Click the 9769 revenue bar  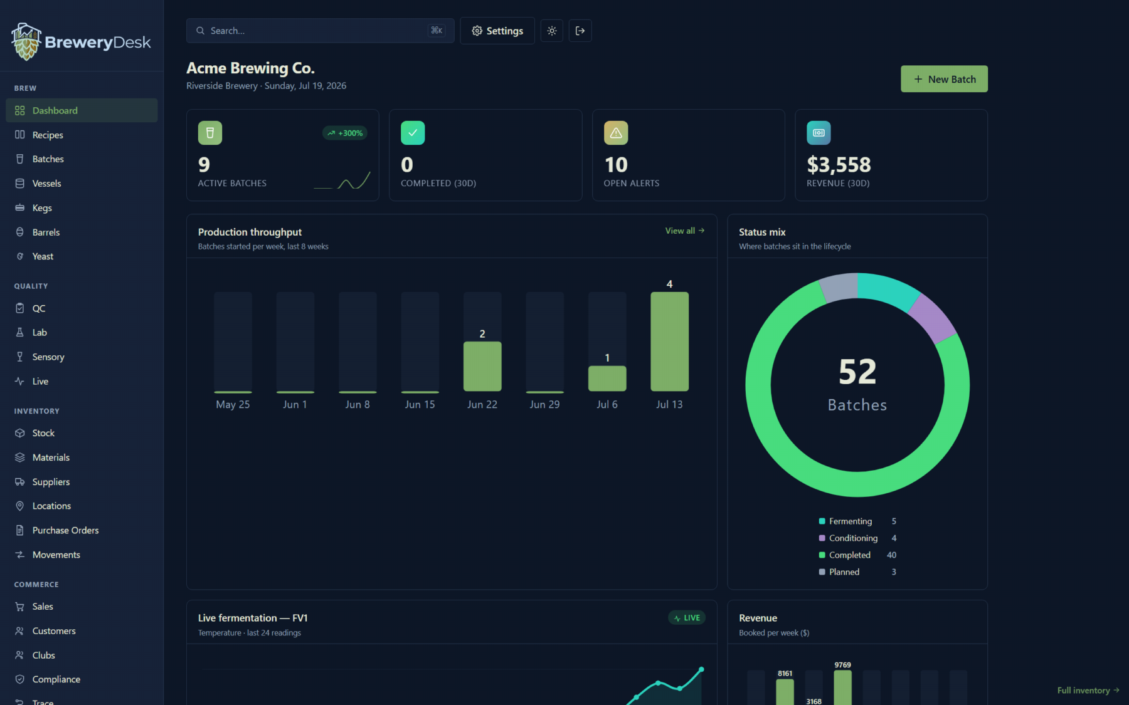click(842, 687)
